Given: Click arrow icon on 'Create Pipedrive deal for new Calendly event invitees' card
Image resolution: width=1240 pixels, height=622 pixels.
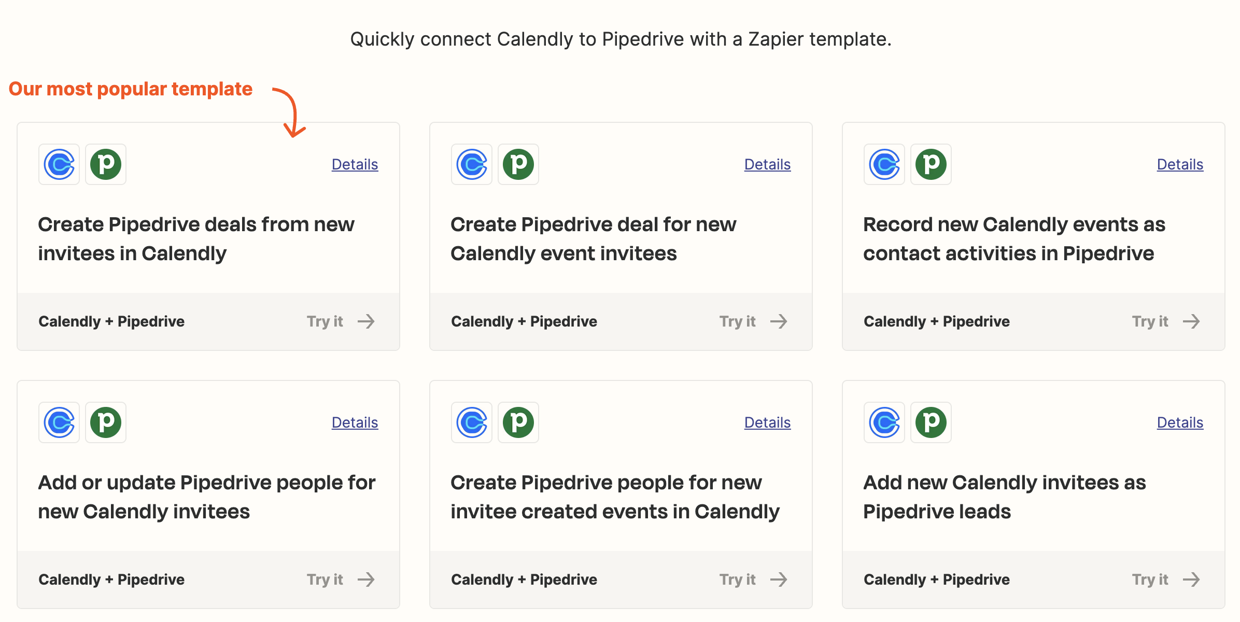Looking at the screenshot, I should 779,321.
